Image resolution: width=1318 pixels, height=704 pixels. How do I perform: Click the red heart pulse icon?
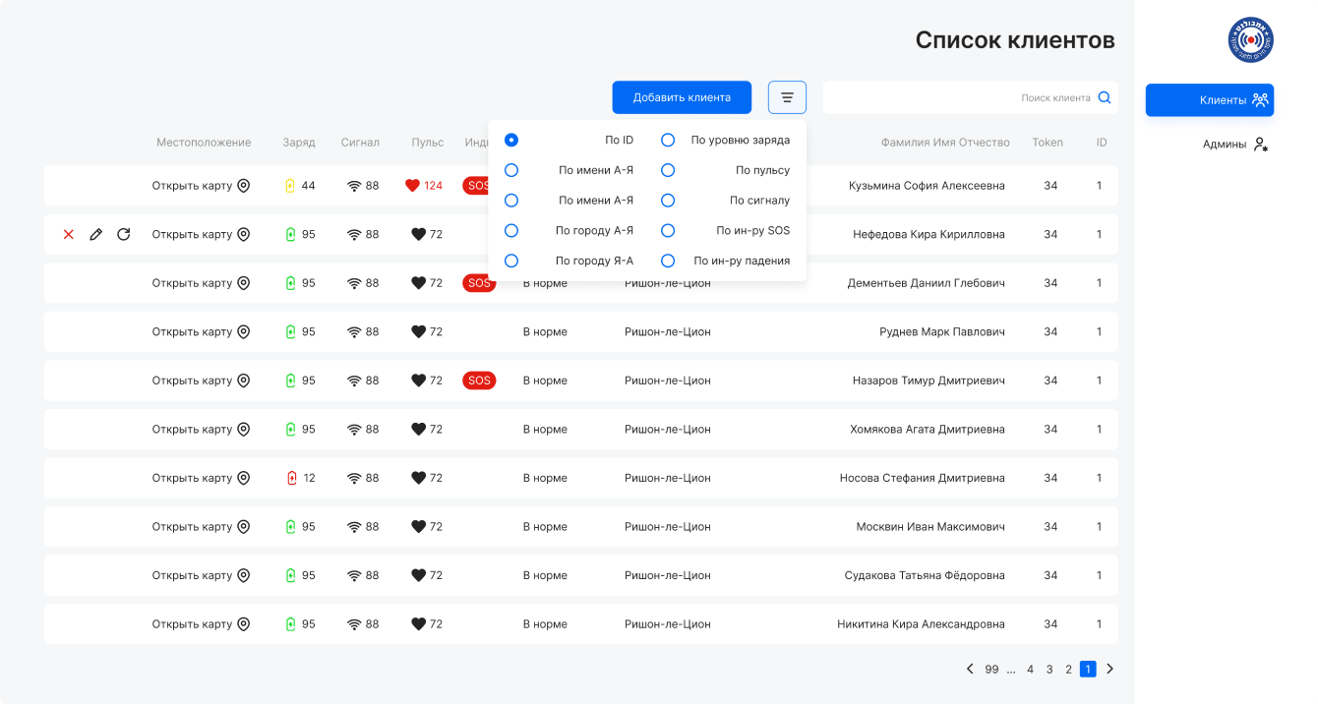click(x=412, y=185)
